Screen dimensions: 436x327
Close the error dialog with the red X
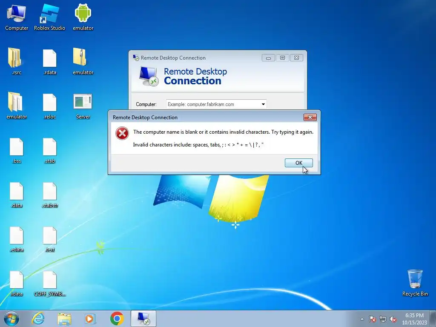point(310,118)
